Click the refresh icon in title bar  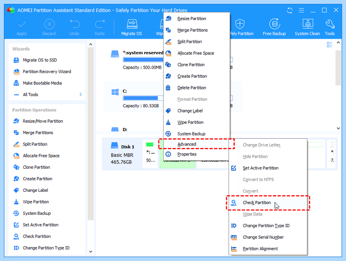pyautogui.click(x=289, y=10)
